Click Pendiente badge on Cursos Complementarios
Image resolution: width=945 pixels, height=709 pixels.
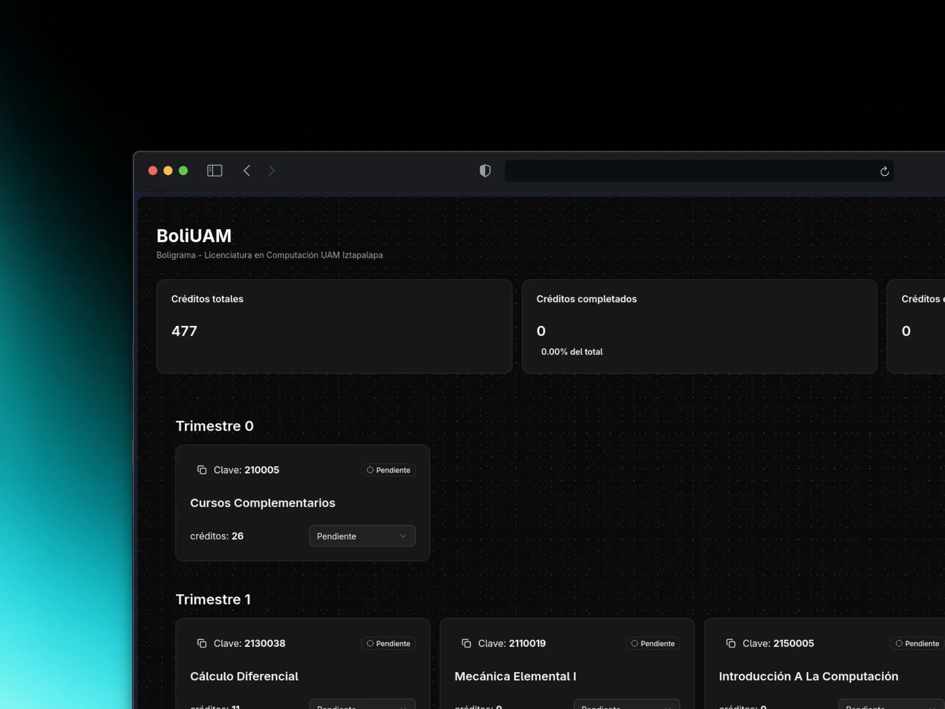(x=388, y=470)
